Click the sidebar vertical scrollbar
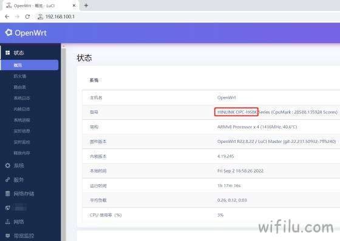 (x=64, y=143)
